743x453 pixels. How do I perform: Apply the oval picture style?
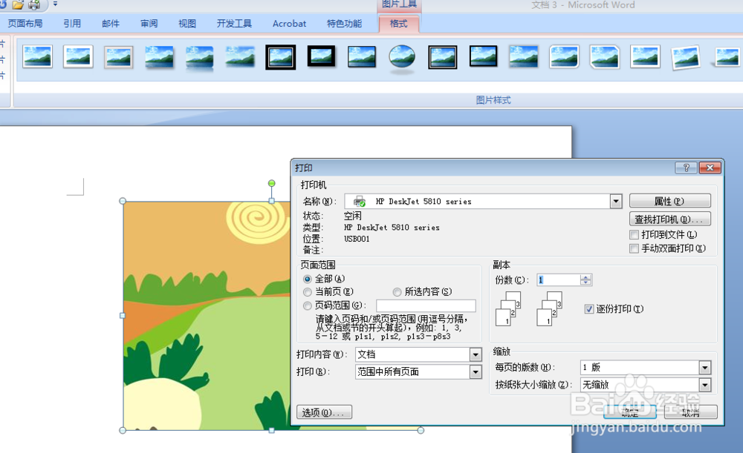click(402, 58)
